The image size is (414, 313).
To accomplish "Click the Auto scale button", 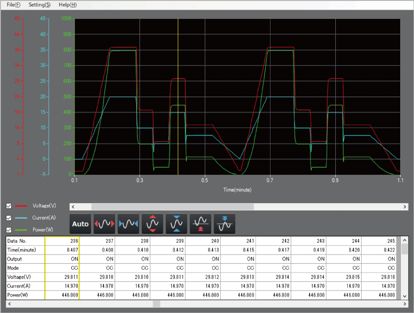I will click(x=80, y=224).
